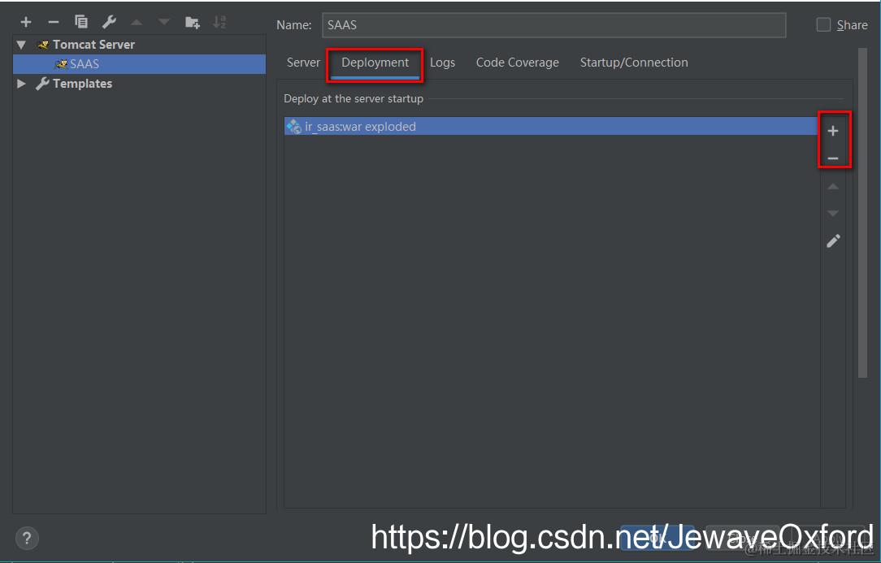Viewport: 881px width, 563px height.
Task: Add a new run configuration
Action: point(26,22)
